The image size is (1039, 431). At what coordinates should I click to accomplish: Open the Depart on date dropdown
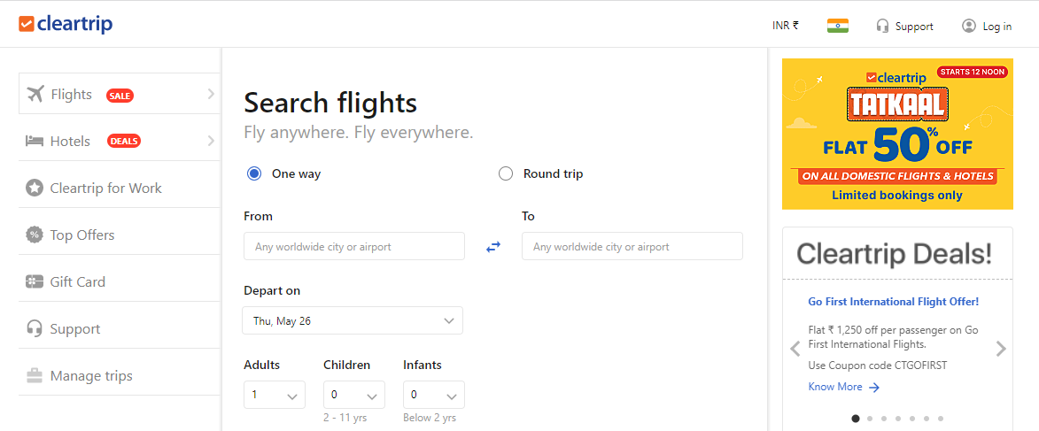(x=353, y=320)
